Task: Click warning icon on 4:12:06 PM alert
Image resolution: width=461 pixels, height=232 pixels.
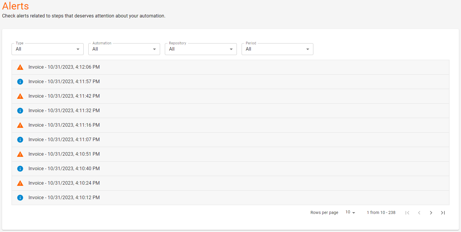Action: click(x=20, y=67)
